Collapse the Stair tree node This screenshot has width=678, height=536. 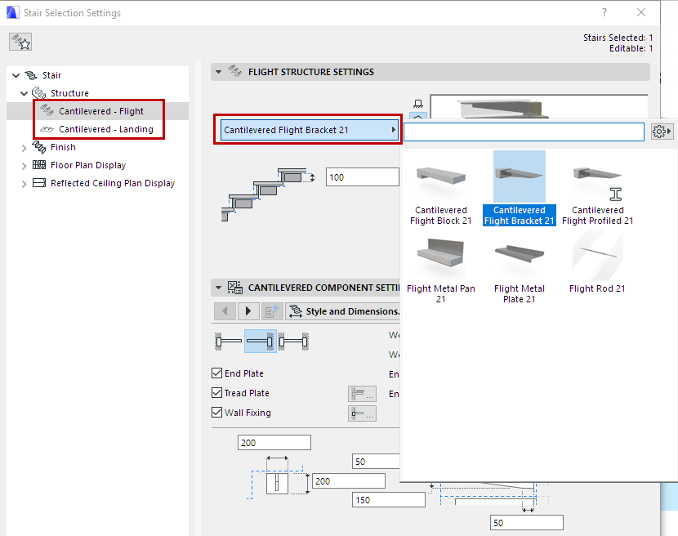tap(16, 75)
